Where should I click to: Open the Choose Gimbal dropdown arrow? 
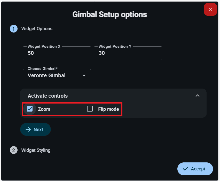(84, 76)
